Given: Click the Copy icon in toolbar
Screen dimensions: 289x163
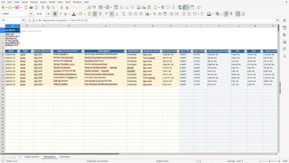Looking at the screenshot, I should point(48,7).
